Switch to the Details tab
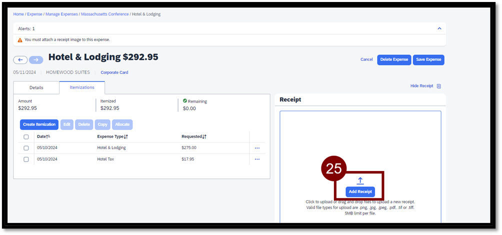The width and height of the screenshot is (502, 235). pos(36,87)
